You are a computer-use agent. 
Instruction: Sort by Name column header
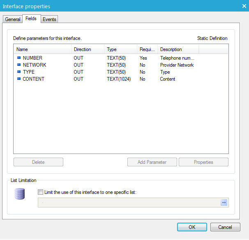tap(42, 49)
